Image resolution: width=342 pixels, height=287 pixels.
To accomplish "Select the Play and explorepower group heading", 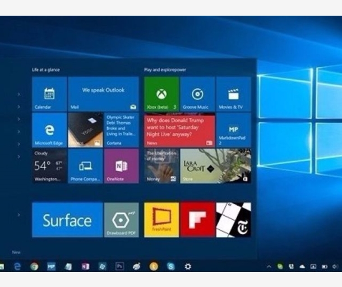I will (165, 70).
